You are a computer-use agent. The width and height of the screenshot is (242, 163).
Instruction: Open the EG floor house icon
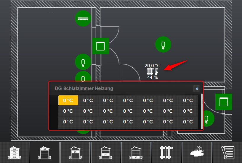tap(106, 152)
